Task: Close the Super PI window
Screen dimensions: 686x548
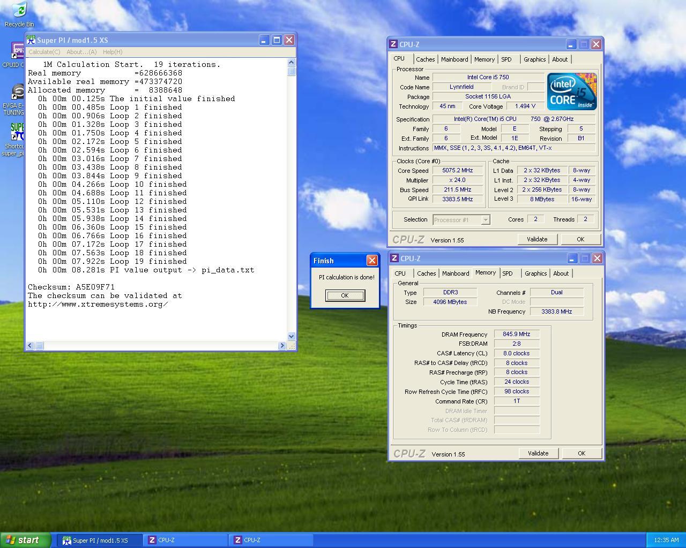Action: [x=289, y=40]
